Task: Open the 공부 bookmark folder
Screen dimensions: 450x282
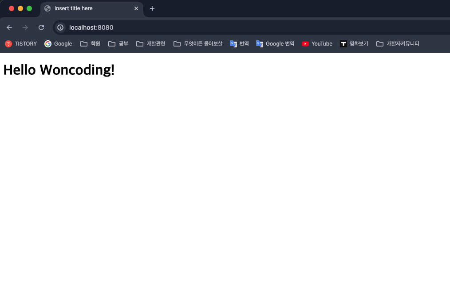Action: 118,44
